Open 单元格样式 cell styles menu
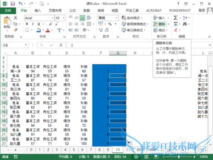 pos(134,30)
